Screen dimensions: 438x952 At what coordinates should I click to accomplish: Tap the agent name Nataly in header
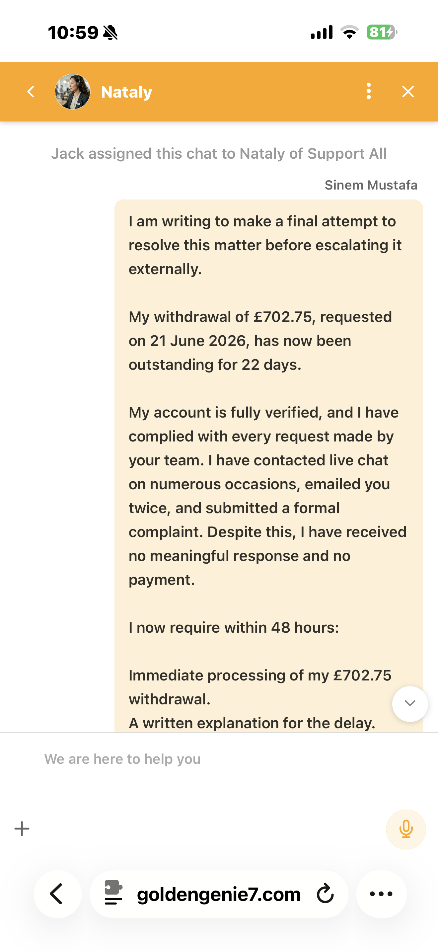tap(127, 92)
